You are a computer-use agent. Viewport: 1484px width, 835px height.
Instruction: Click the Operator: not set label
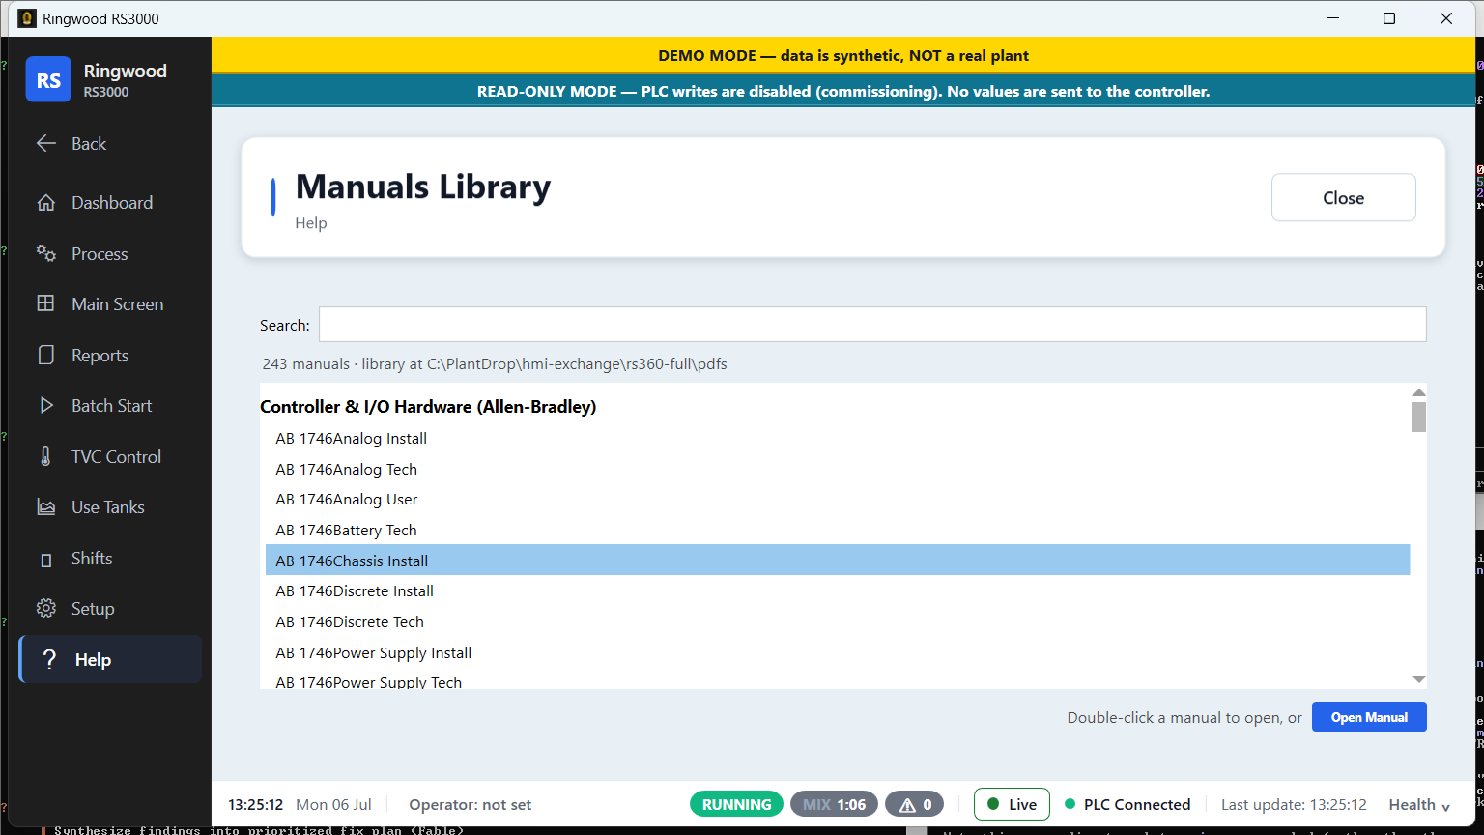click(471, 805)
